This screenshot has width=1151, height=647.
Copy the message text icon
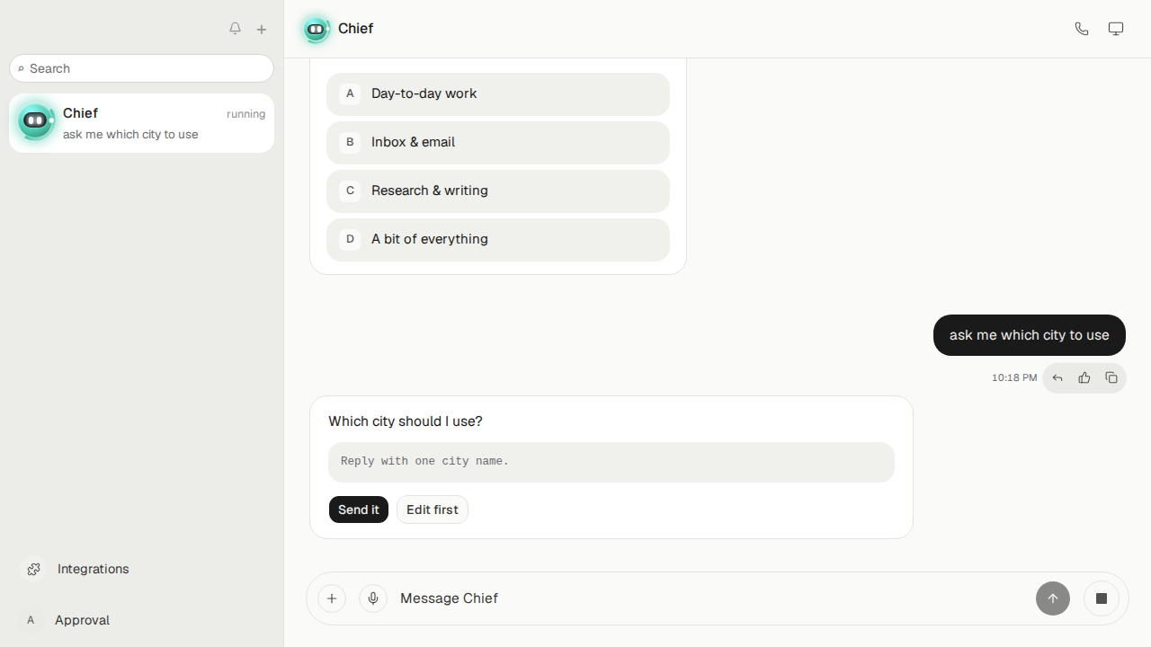click(x=1111, y=378)
